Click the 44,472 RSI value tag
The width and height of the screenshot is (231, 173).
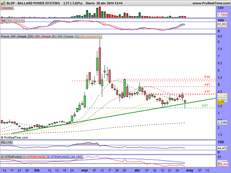[222, 148]
